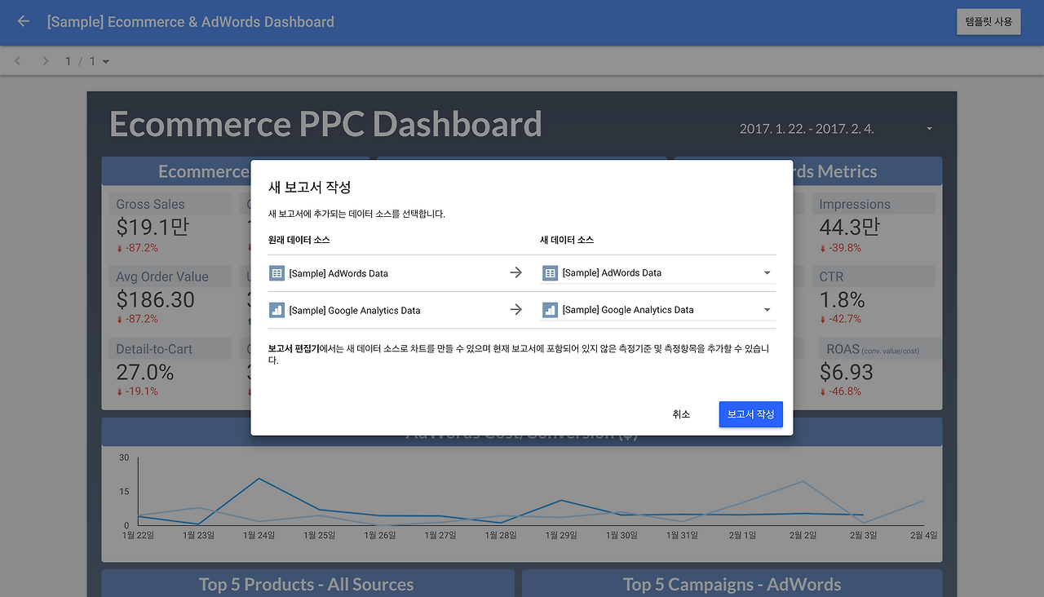Click the Detail-to-Cart -19.1% change indicator

pos(137,391)
